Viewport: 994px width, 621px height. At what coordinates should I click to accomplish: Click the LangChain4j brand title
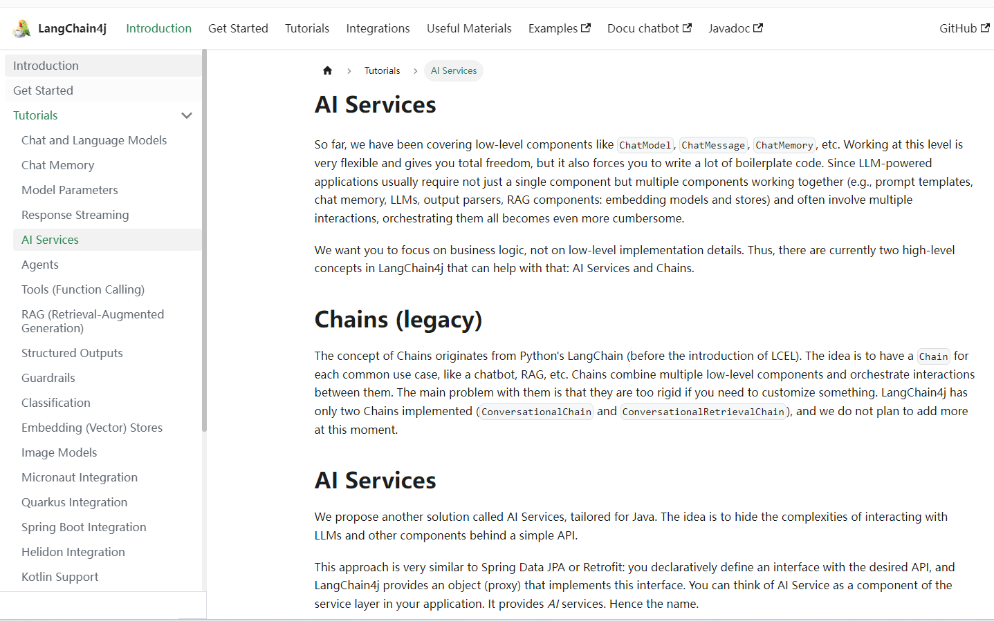72,28
